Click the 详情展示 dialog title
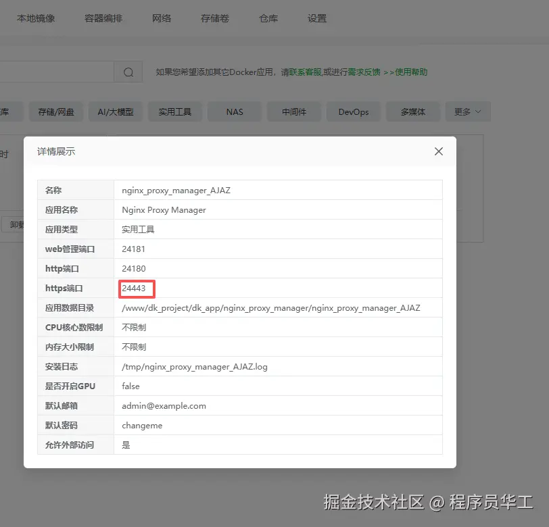The width and height of the screenshot is (549, 527). (x=56, y=151)
